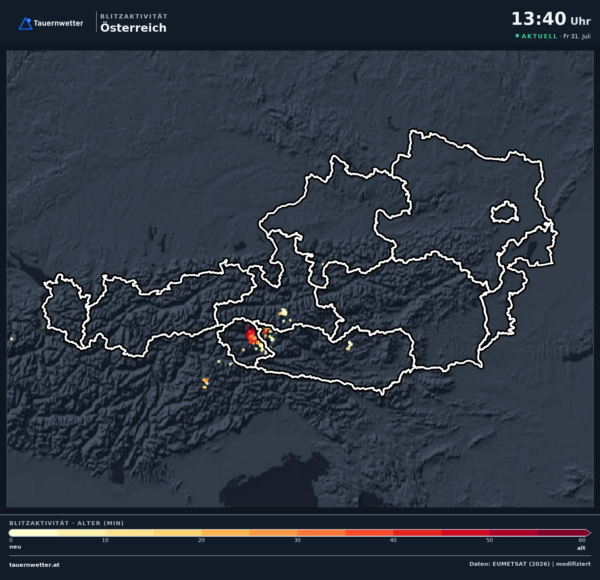Select the 0–5 minute pale yellow swatch
This screenshot has height=580, width=600.
(33, 533)
